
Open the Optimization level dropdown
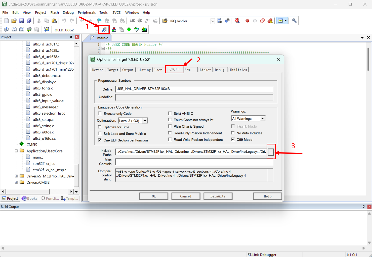[x=145, y=121]
